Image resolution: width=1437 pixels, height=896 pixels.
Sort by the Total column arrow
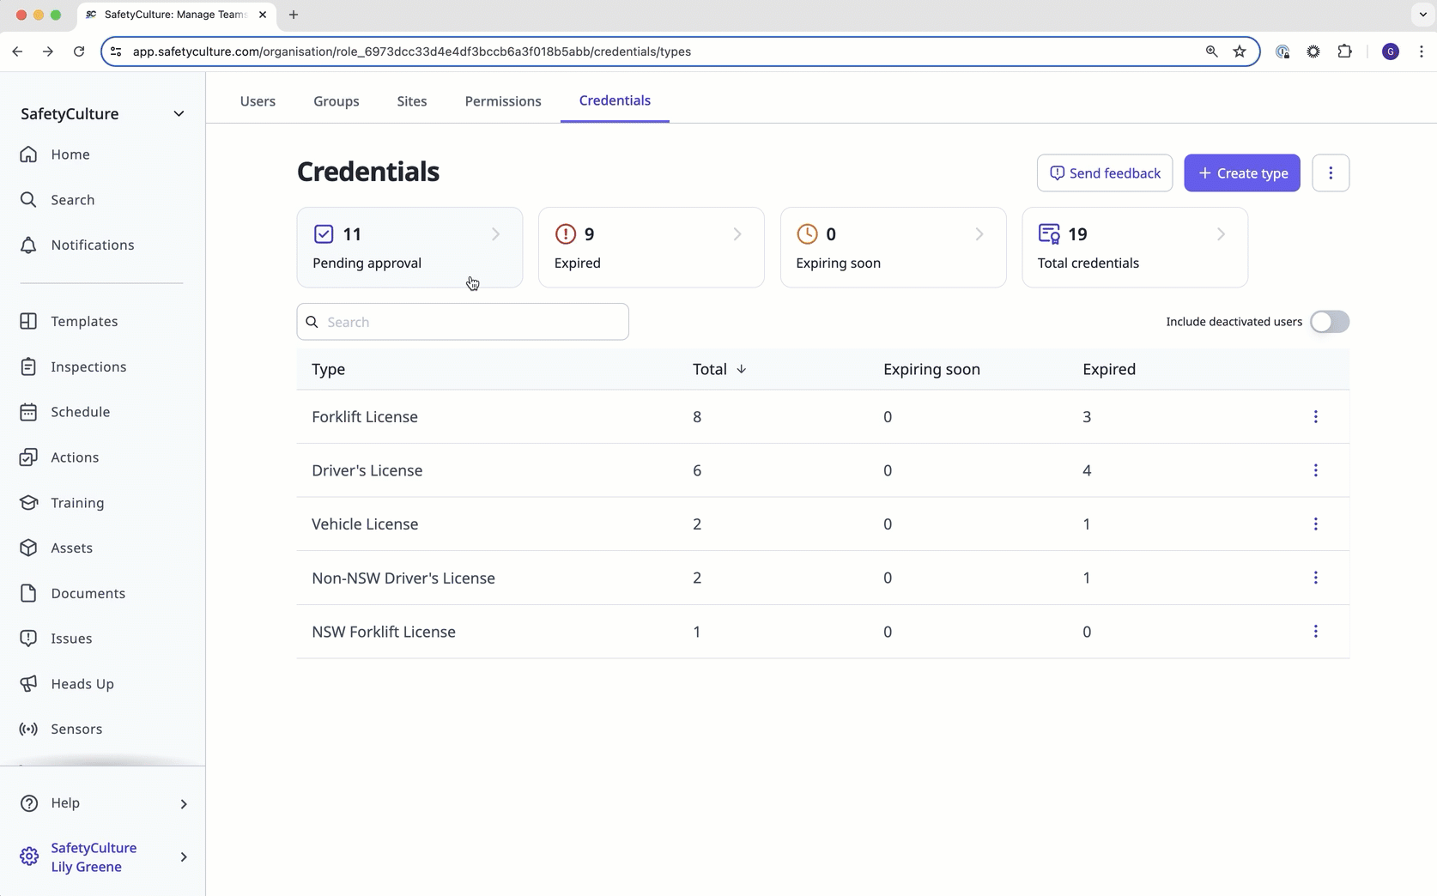point(741,369)
